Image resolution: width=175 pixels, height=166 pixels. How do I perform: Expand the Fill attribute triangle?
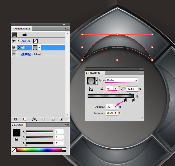pyautogui.click(x=19, y=47)
